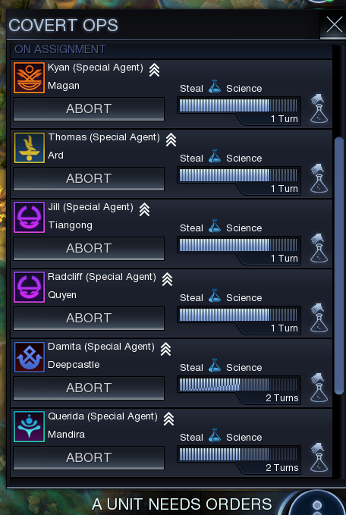This screenshot has height=515, width=346.
Task: Click Deepcastle operation progress bar showing 2 Turns
Action: tap(239, 390)
